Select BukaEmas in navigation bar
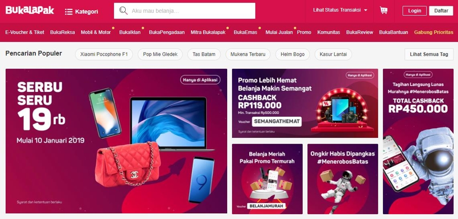Screen dimensions: 458x219 coord(246,32)
